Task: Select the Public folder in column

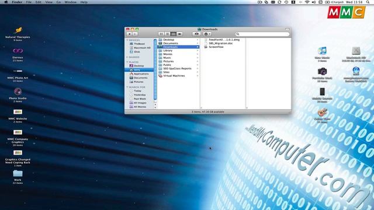Action: (x=178, y=65)
